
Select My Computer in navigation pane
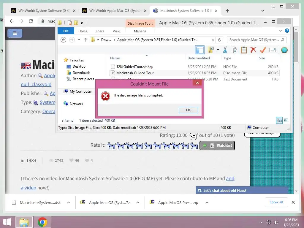80,91
